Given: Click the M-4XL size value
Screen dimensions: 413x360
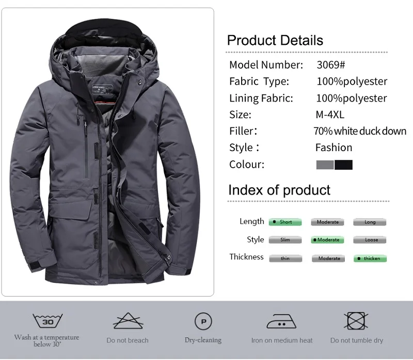Looking at the screenshot, I should click(330, 114).
